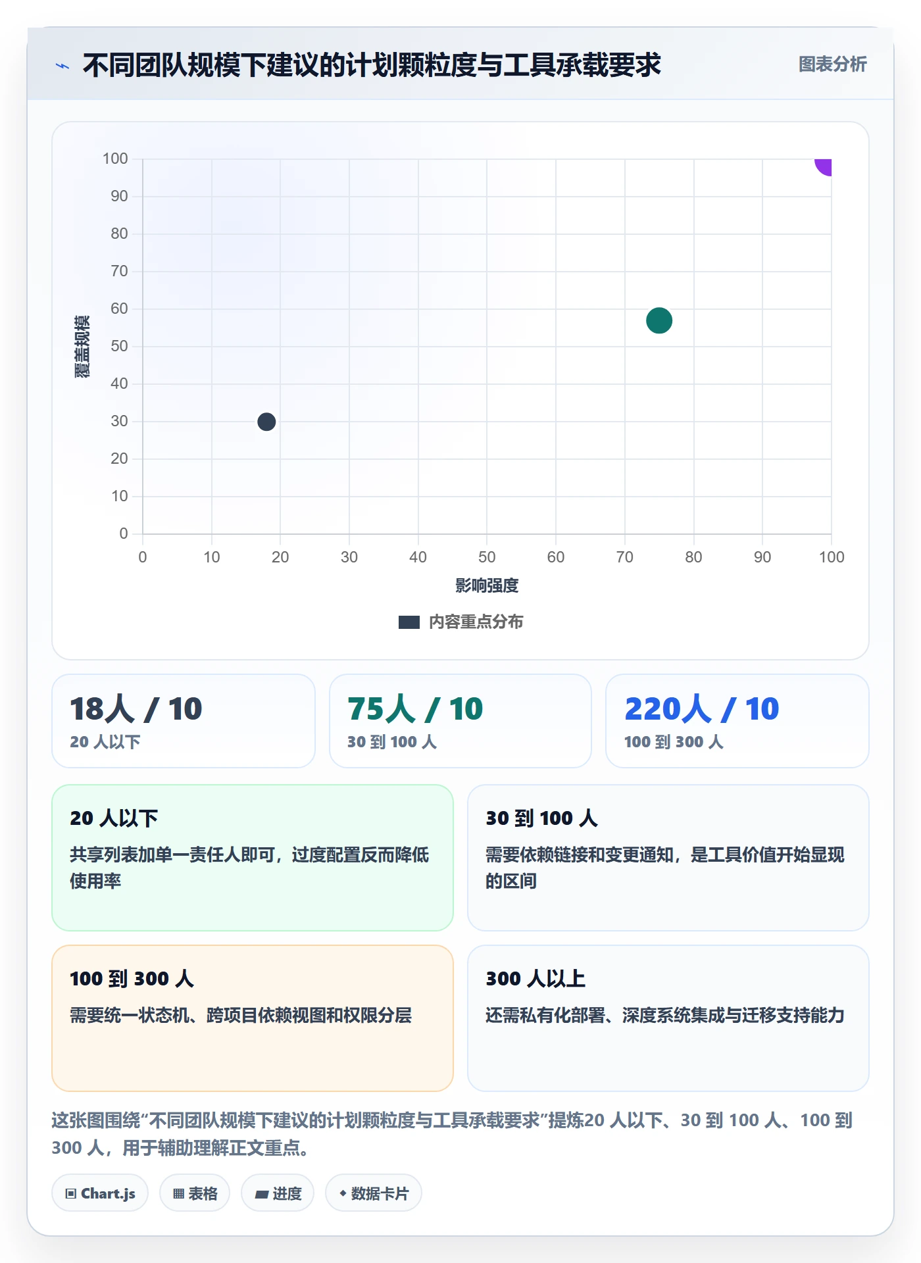Click the text 还需私有化部署、深度系统集成与迁移支持能力

(665, 1015)
